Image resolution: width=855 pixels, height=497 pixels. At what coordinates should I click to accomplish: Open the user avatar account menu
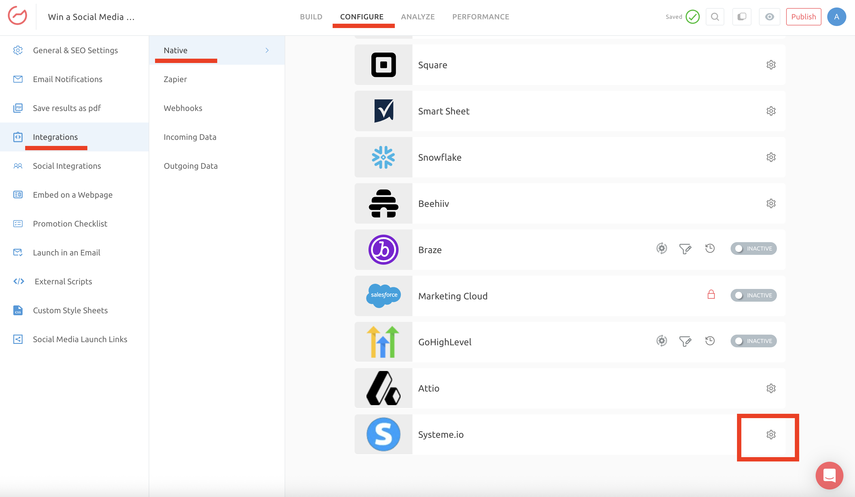[836, 16]
